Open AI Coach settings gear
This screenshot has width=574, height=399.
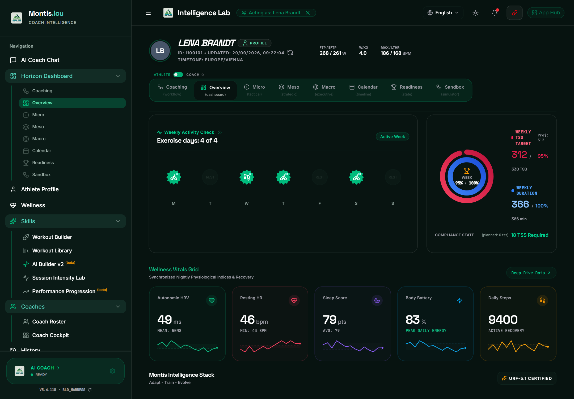pyautogui.click(x=112, y=371)
